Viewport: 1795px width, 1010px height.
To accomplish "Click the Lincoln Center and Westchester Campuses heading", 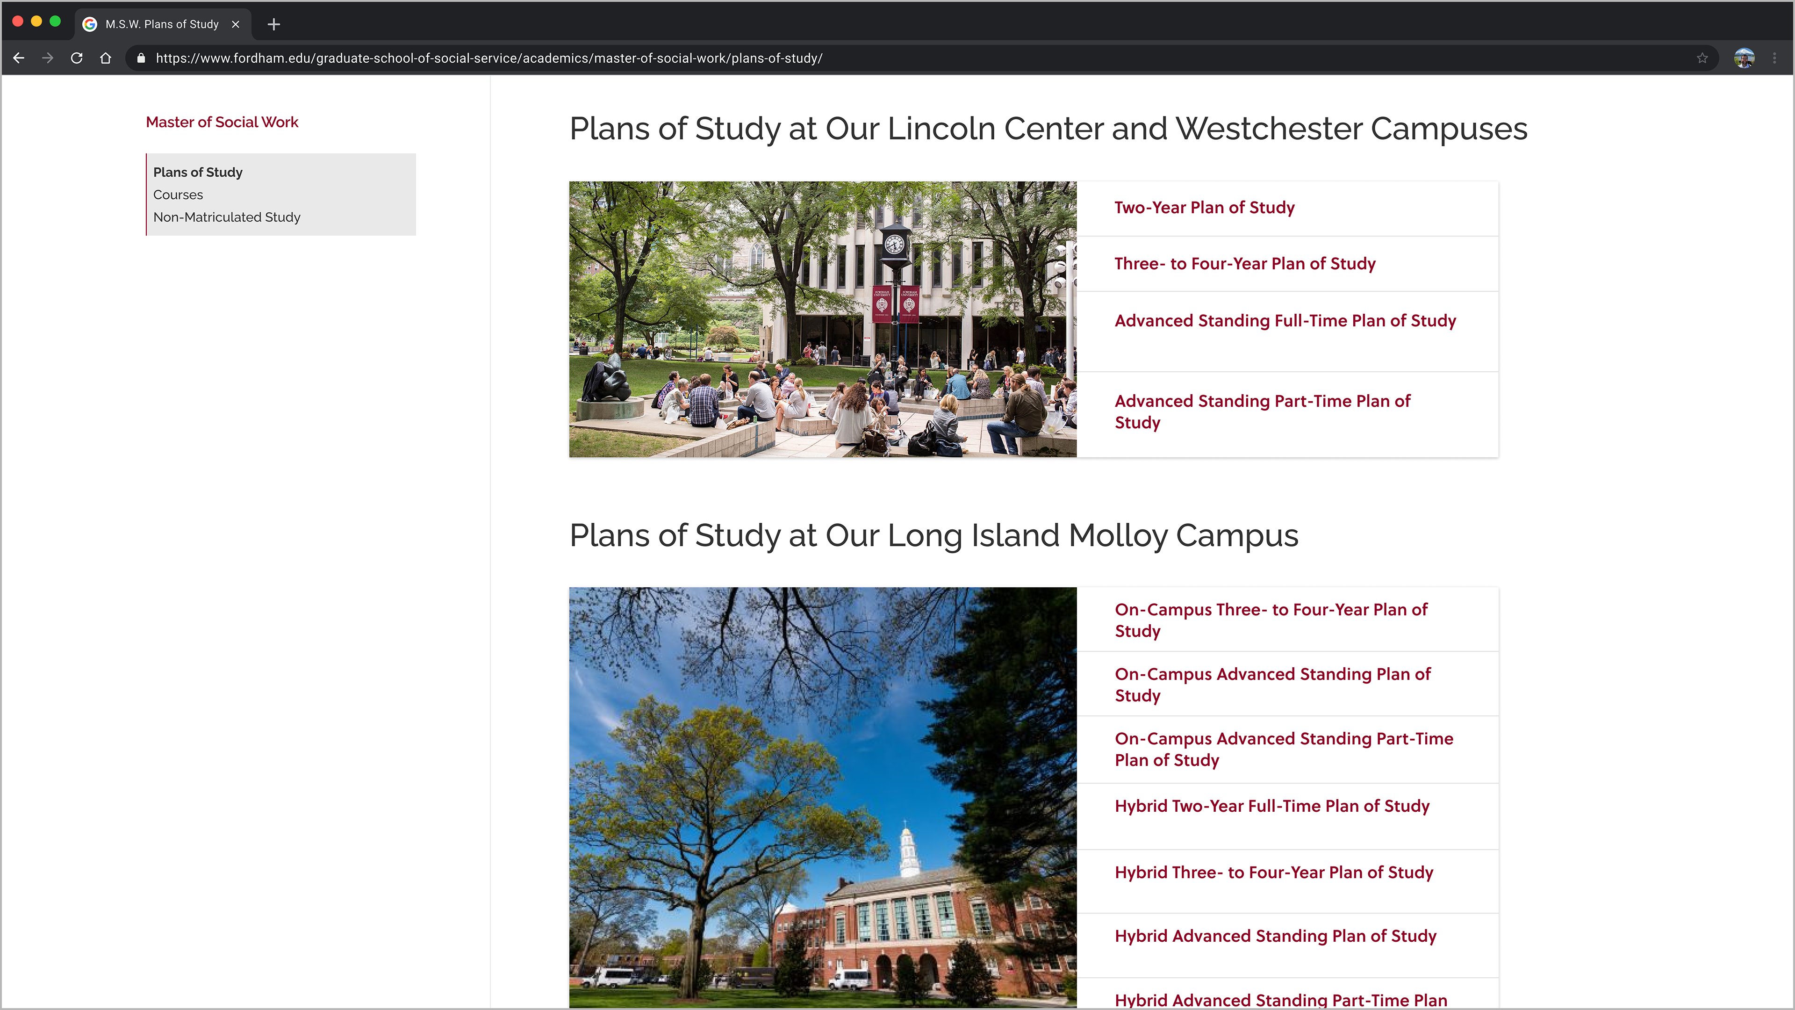I will [x=1048, y=128].
